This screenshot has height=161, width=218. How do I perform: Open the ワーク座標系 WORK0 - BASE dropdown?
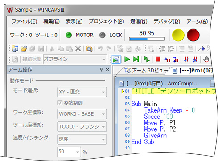pyautogui.click(x=82, y=114)
